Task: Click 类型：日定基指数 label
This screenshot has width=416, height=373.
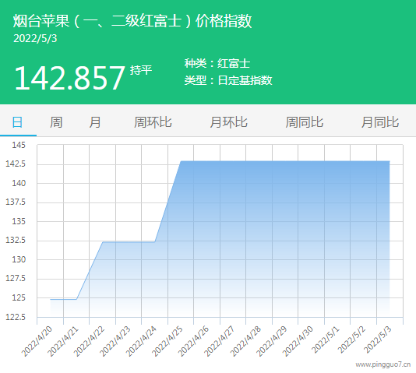Action: click(228, 80)
